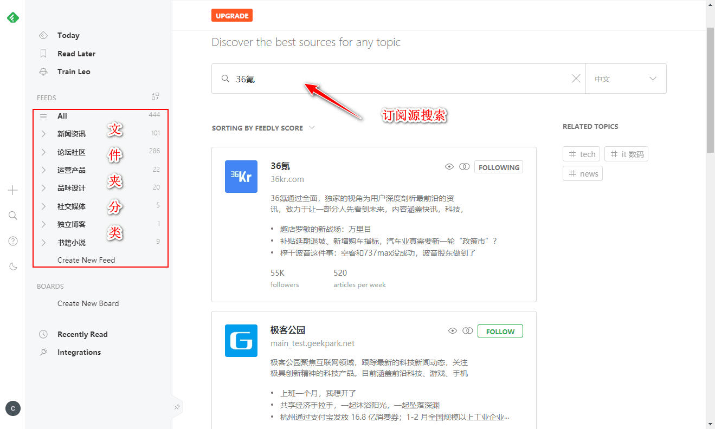Open the help question mark icon
The height and width of the screenshot is (429, 715).
point(13,241)
